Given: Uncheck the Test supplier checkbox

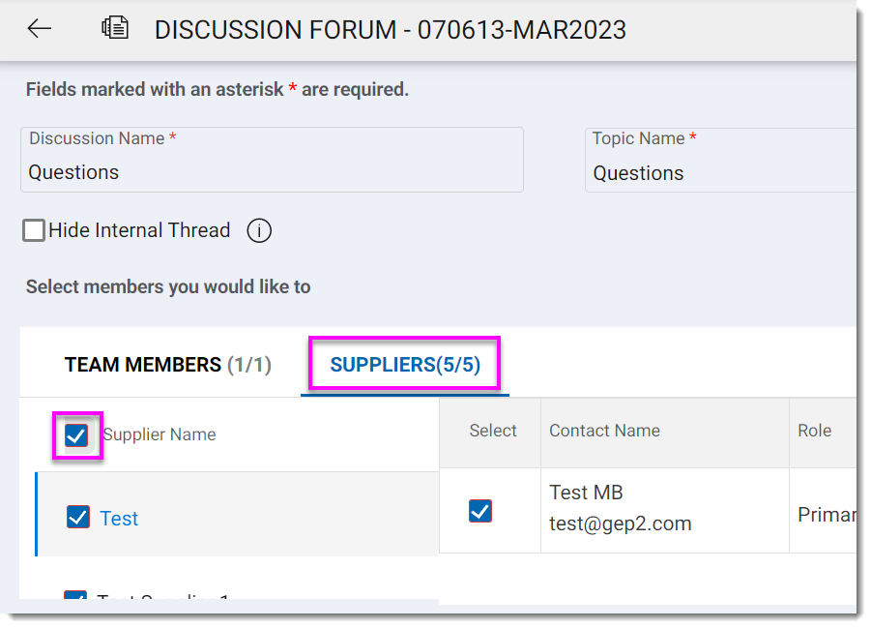Looking at the screenshot, I should (77, 517).
